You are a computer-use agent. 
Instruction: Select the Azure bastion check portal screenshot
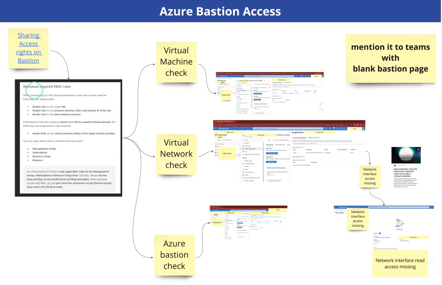coord(248,223)
